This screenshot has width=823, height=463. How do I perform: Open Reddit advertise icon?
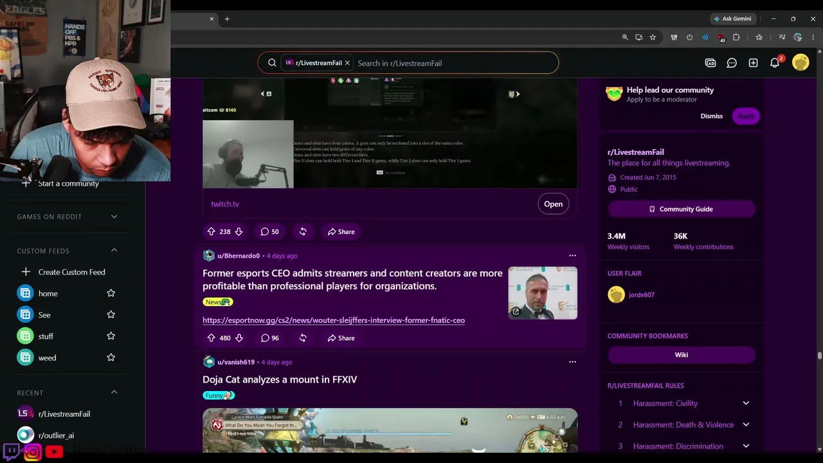pyautogui.click(x=710, y=63)
